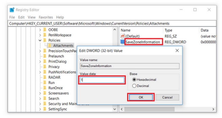Click the values pane scroll right arrow
The image size is (222, 118).
(213, 109)
